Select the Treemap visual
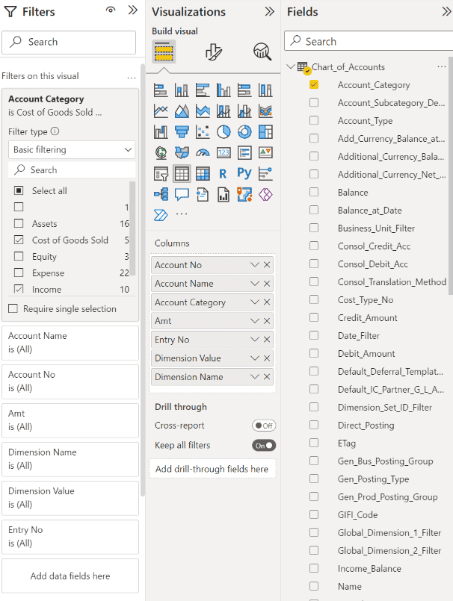 point(265,132)
